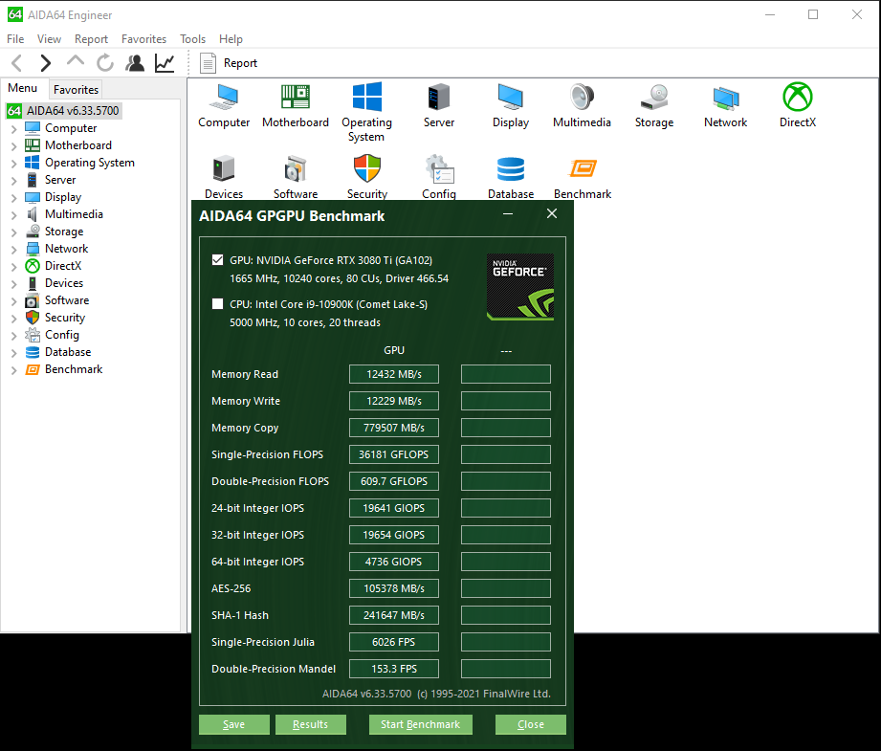Image resolution: width=881 pixels, height=751 pixels.
Task: Expand the Operating System tree node
Action: (x=14, y=164)
